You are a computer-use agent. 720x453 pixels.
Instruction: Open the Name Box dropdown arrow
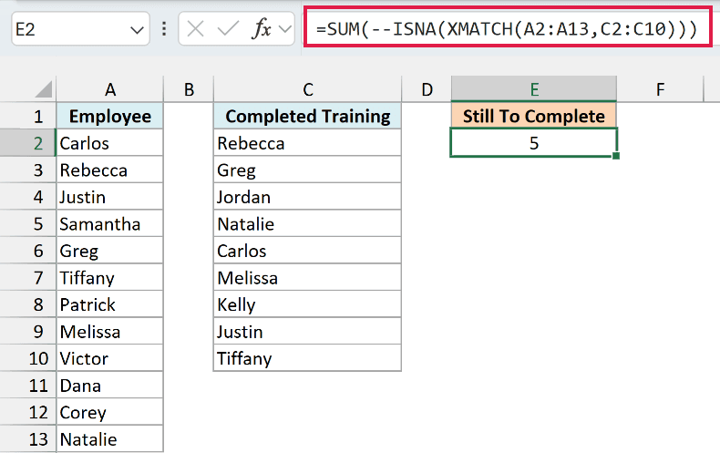click(x=137, y=30)
